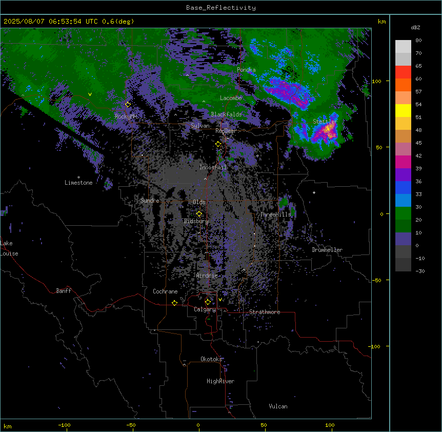Click the bright green 20-30 dBZ legend swatch

click(x=403, y=213)
